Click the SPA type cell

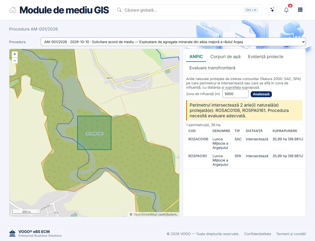pyautogui.click(x=238, y=156)
